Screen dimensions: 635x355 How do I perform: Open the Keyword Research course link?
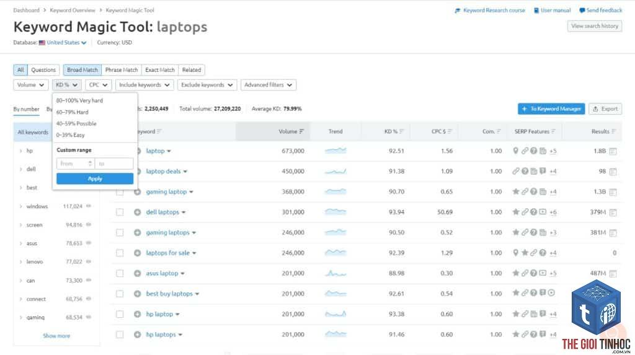(x=490, y=10)
